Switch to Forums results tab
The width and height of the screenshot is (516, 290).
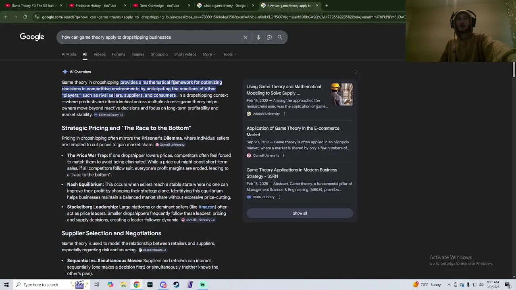119,54
